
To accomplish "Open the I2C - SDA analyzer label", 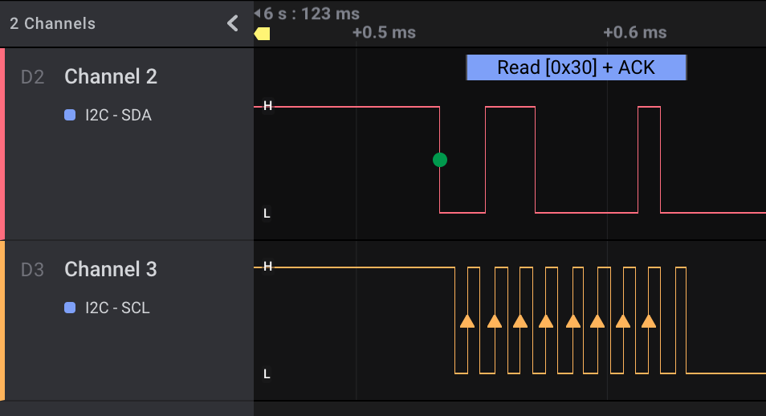I will click(118, 116).
